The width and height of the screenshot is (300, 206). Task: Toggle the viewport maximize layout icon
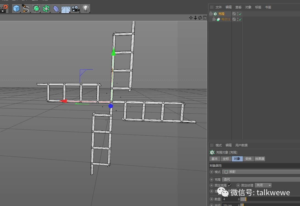205,18
